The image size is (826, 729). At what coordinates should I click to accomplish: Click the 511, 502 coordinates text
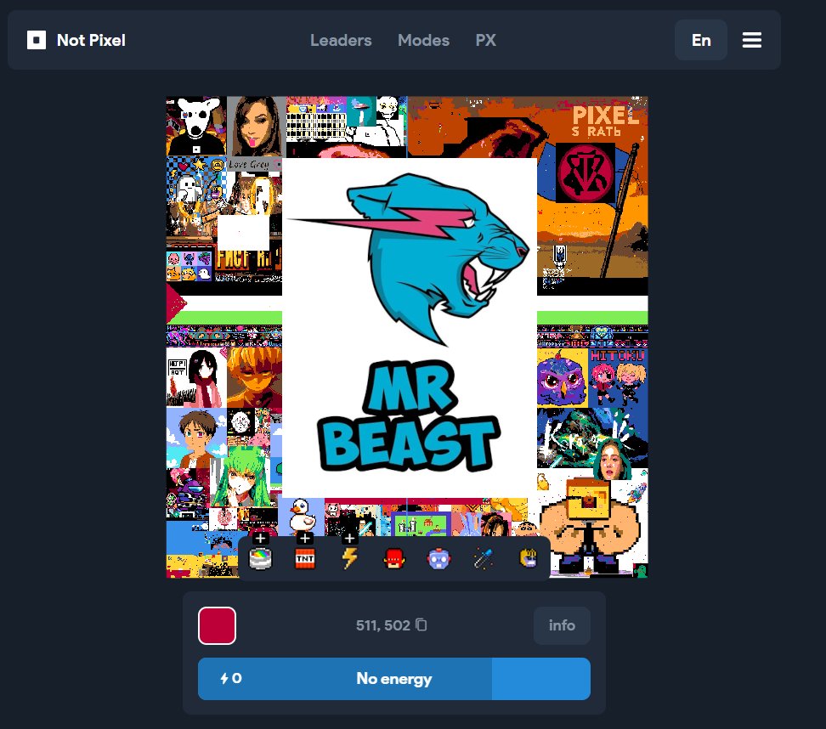pos(383,625)
